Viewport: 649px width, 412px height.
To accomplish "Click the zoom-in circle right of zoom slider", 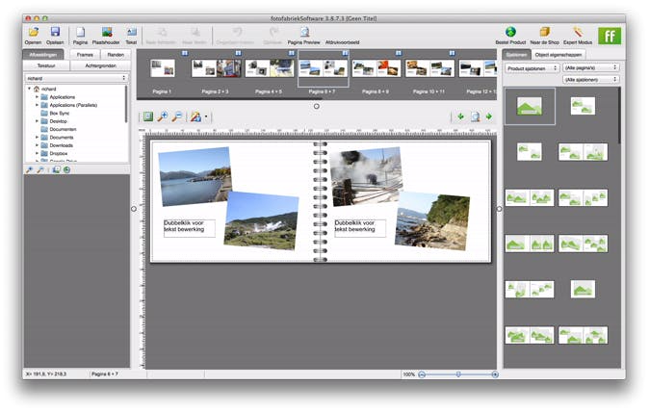I will click(495, 374).
